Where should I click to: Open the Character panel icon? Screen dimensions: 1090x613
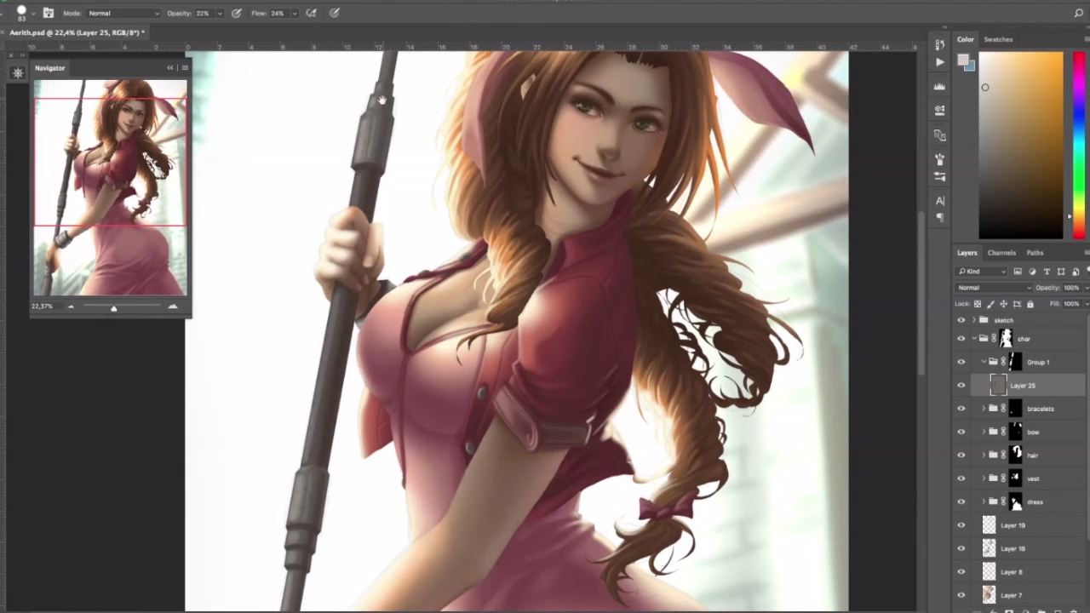940,201
